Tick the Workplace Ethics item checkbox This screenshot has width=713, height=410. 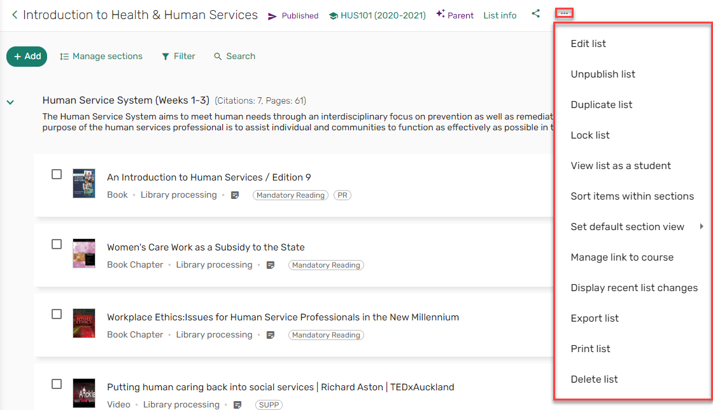coord(57,314)
